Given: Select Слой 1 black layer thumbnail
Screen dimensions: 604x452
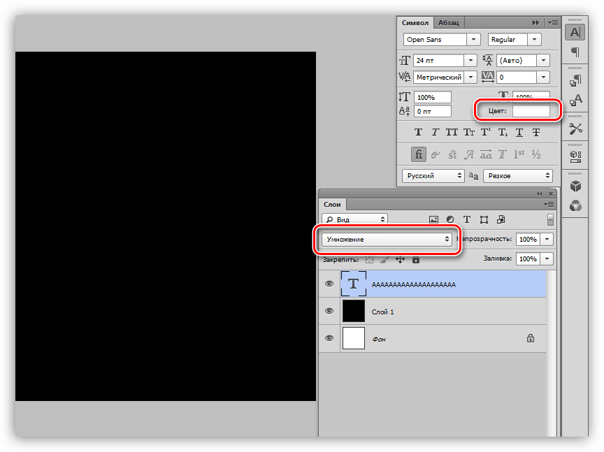Looking at the screenshot, I should [353, 311].
